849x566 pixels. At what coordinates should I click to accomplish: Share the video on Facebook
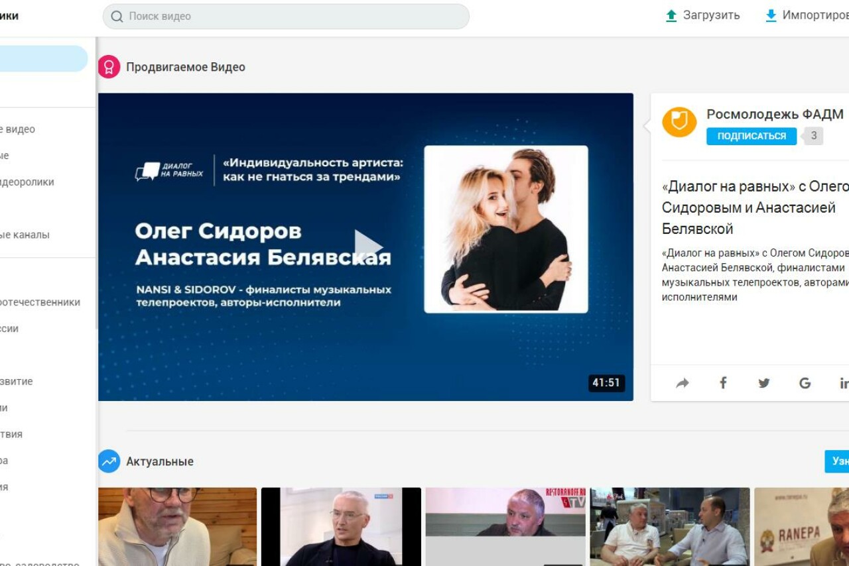coord(723,383)
